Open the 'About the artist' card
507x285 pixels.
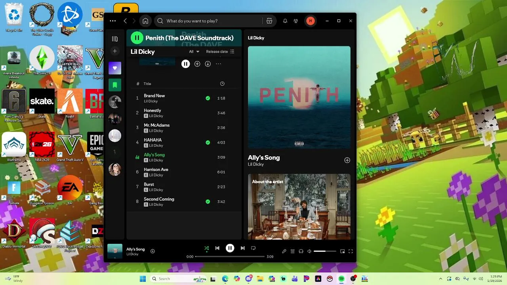click(x=299, y=207)
